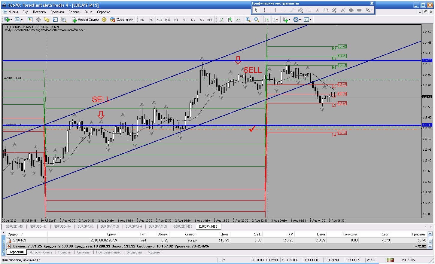The height and width of the screenshot is (264, 435).
Task: Set the timeframe to M1
Action: (142, 20)
